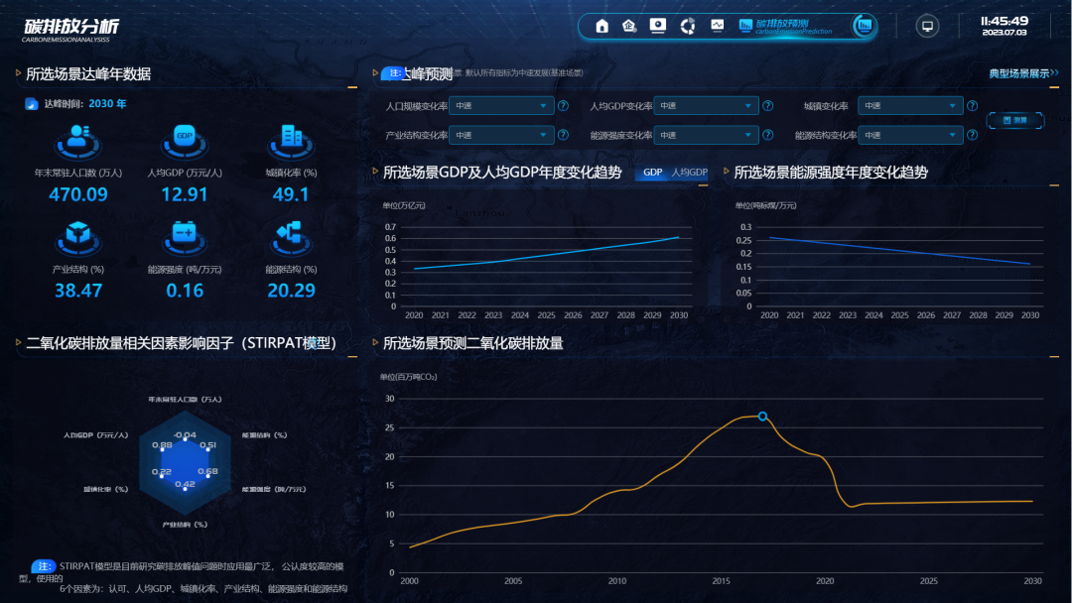The height and width of the screenshot is (603, 1072).
Task: Click the 能源强度 battery icon
Action: tap(185, 233)
